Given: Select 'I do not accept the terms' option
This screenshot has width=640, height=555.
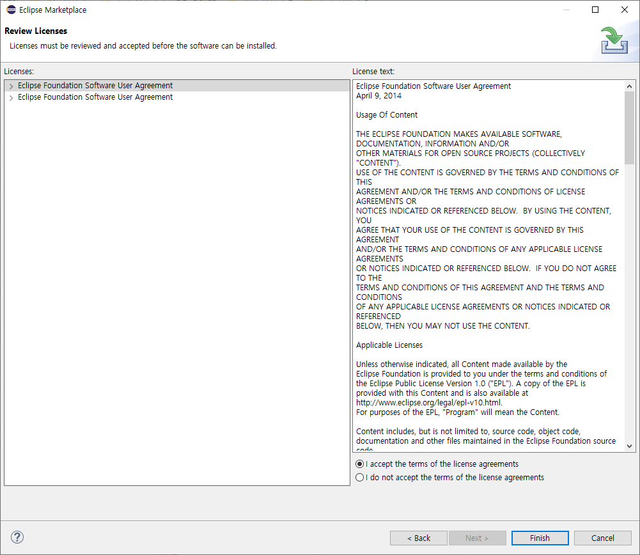Looking at the screenshot, I should tap(359, 478).
